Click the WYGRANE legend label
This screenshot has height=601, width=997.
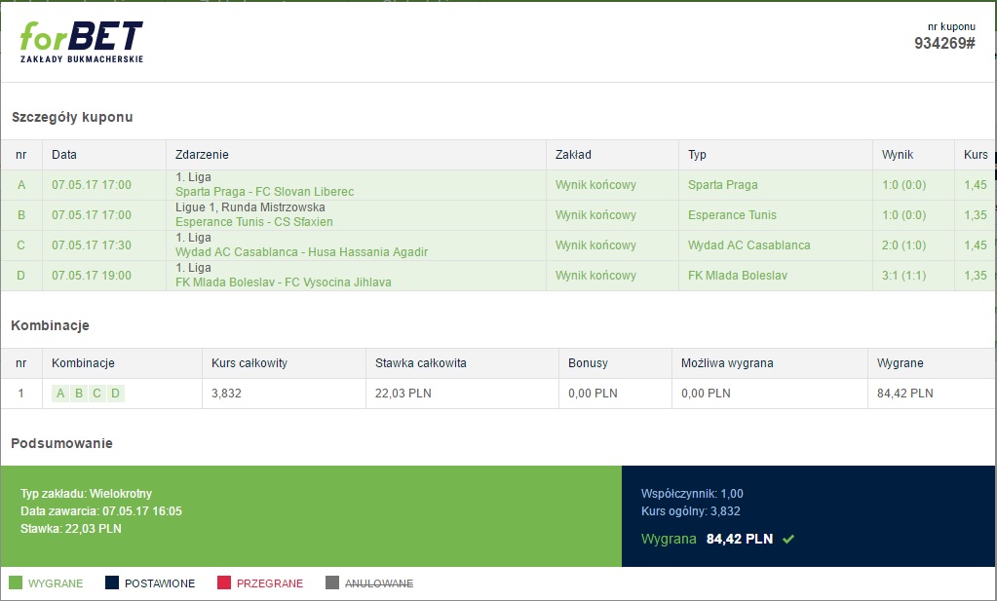coord(56,583)
